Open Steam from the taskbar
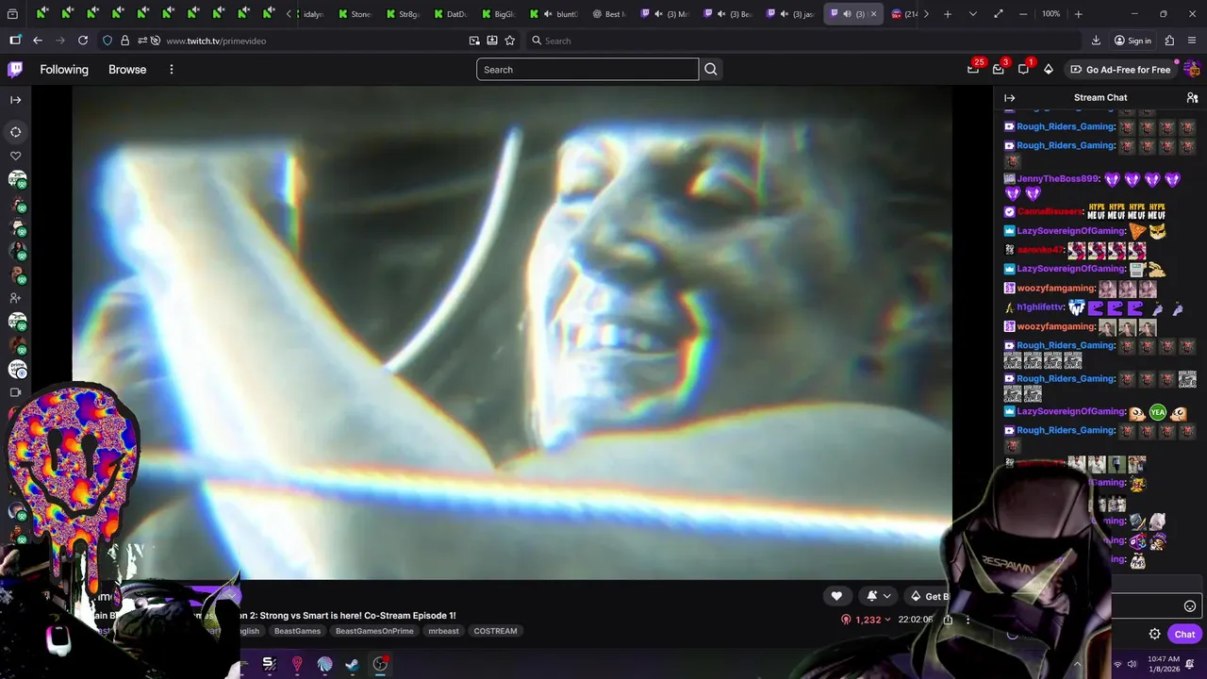The height and width of the screenshot is (679, 1207). tap(352, 664)
